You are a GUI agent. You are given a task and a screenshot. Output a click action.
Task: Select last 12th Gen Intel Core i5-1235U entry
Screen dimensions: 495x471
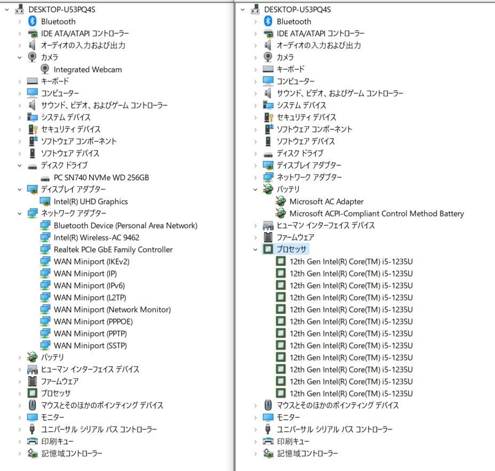click(x=351, y=393)
